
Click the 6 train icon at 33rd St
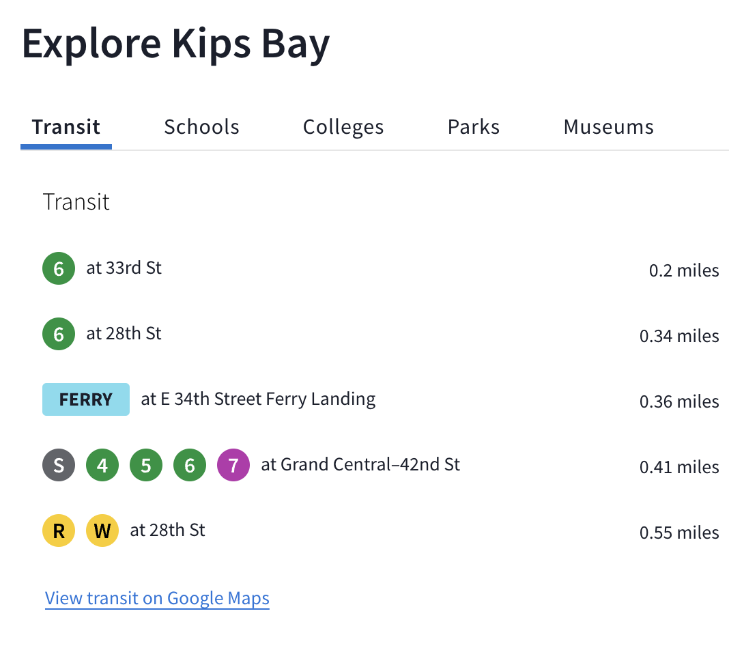(59, 268)
